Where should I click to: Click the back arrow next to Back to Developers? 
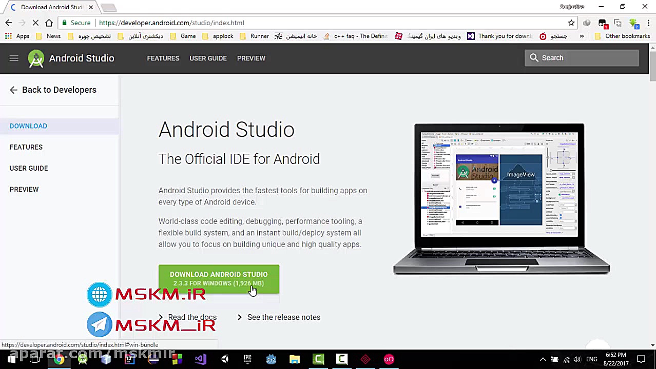[13, 90]
